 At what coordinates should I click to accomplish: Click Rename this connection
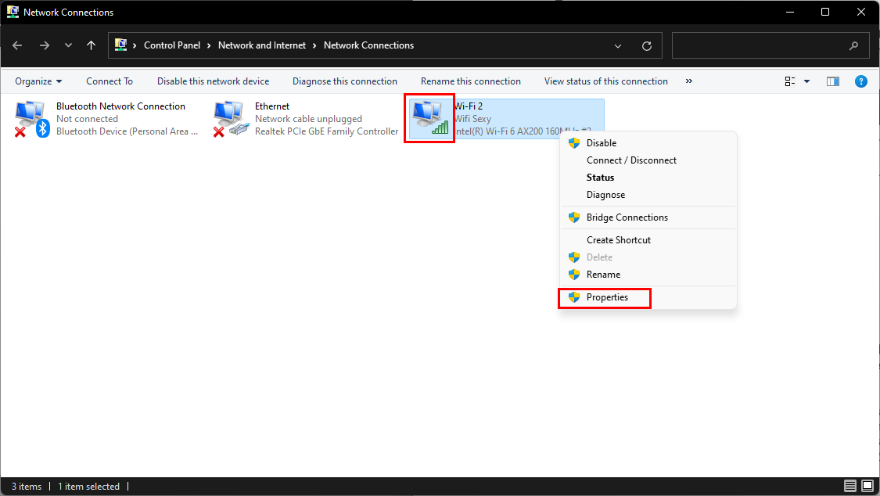(471, 81)
